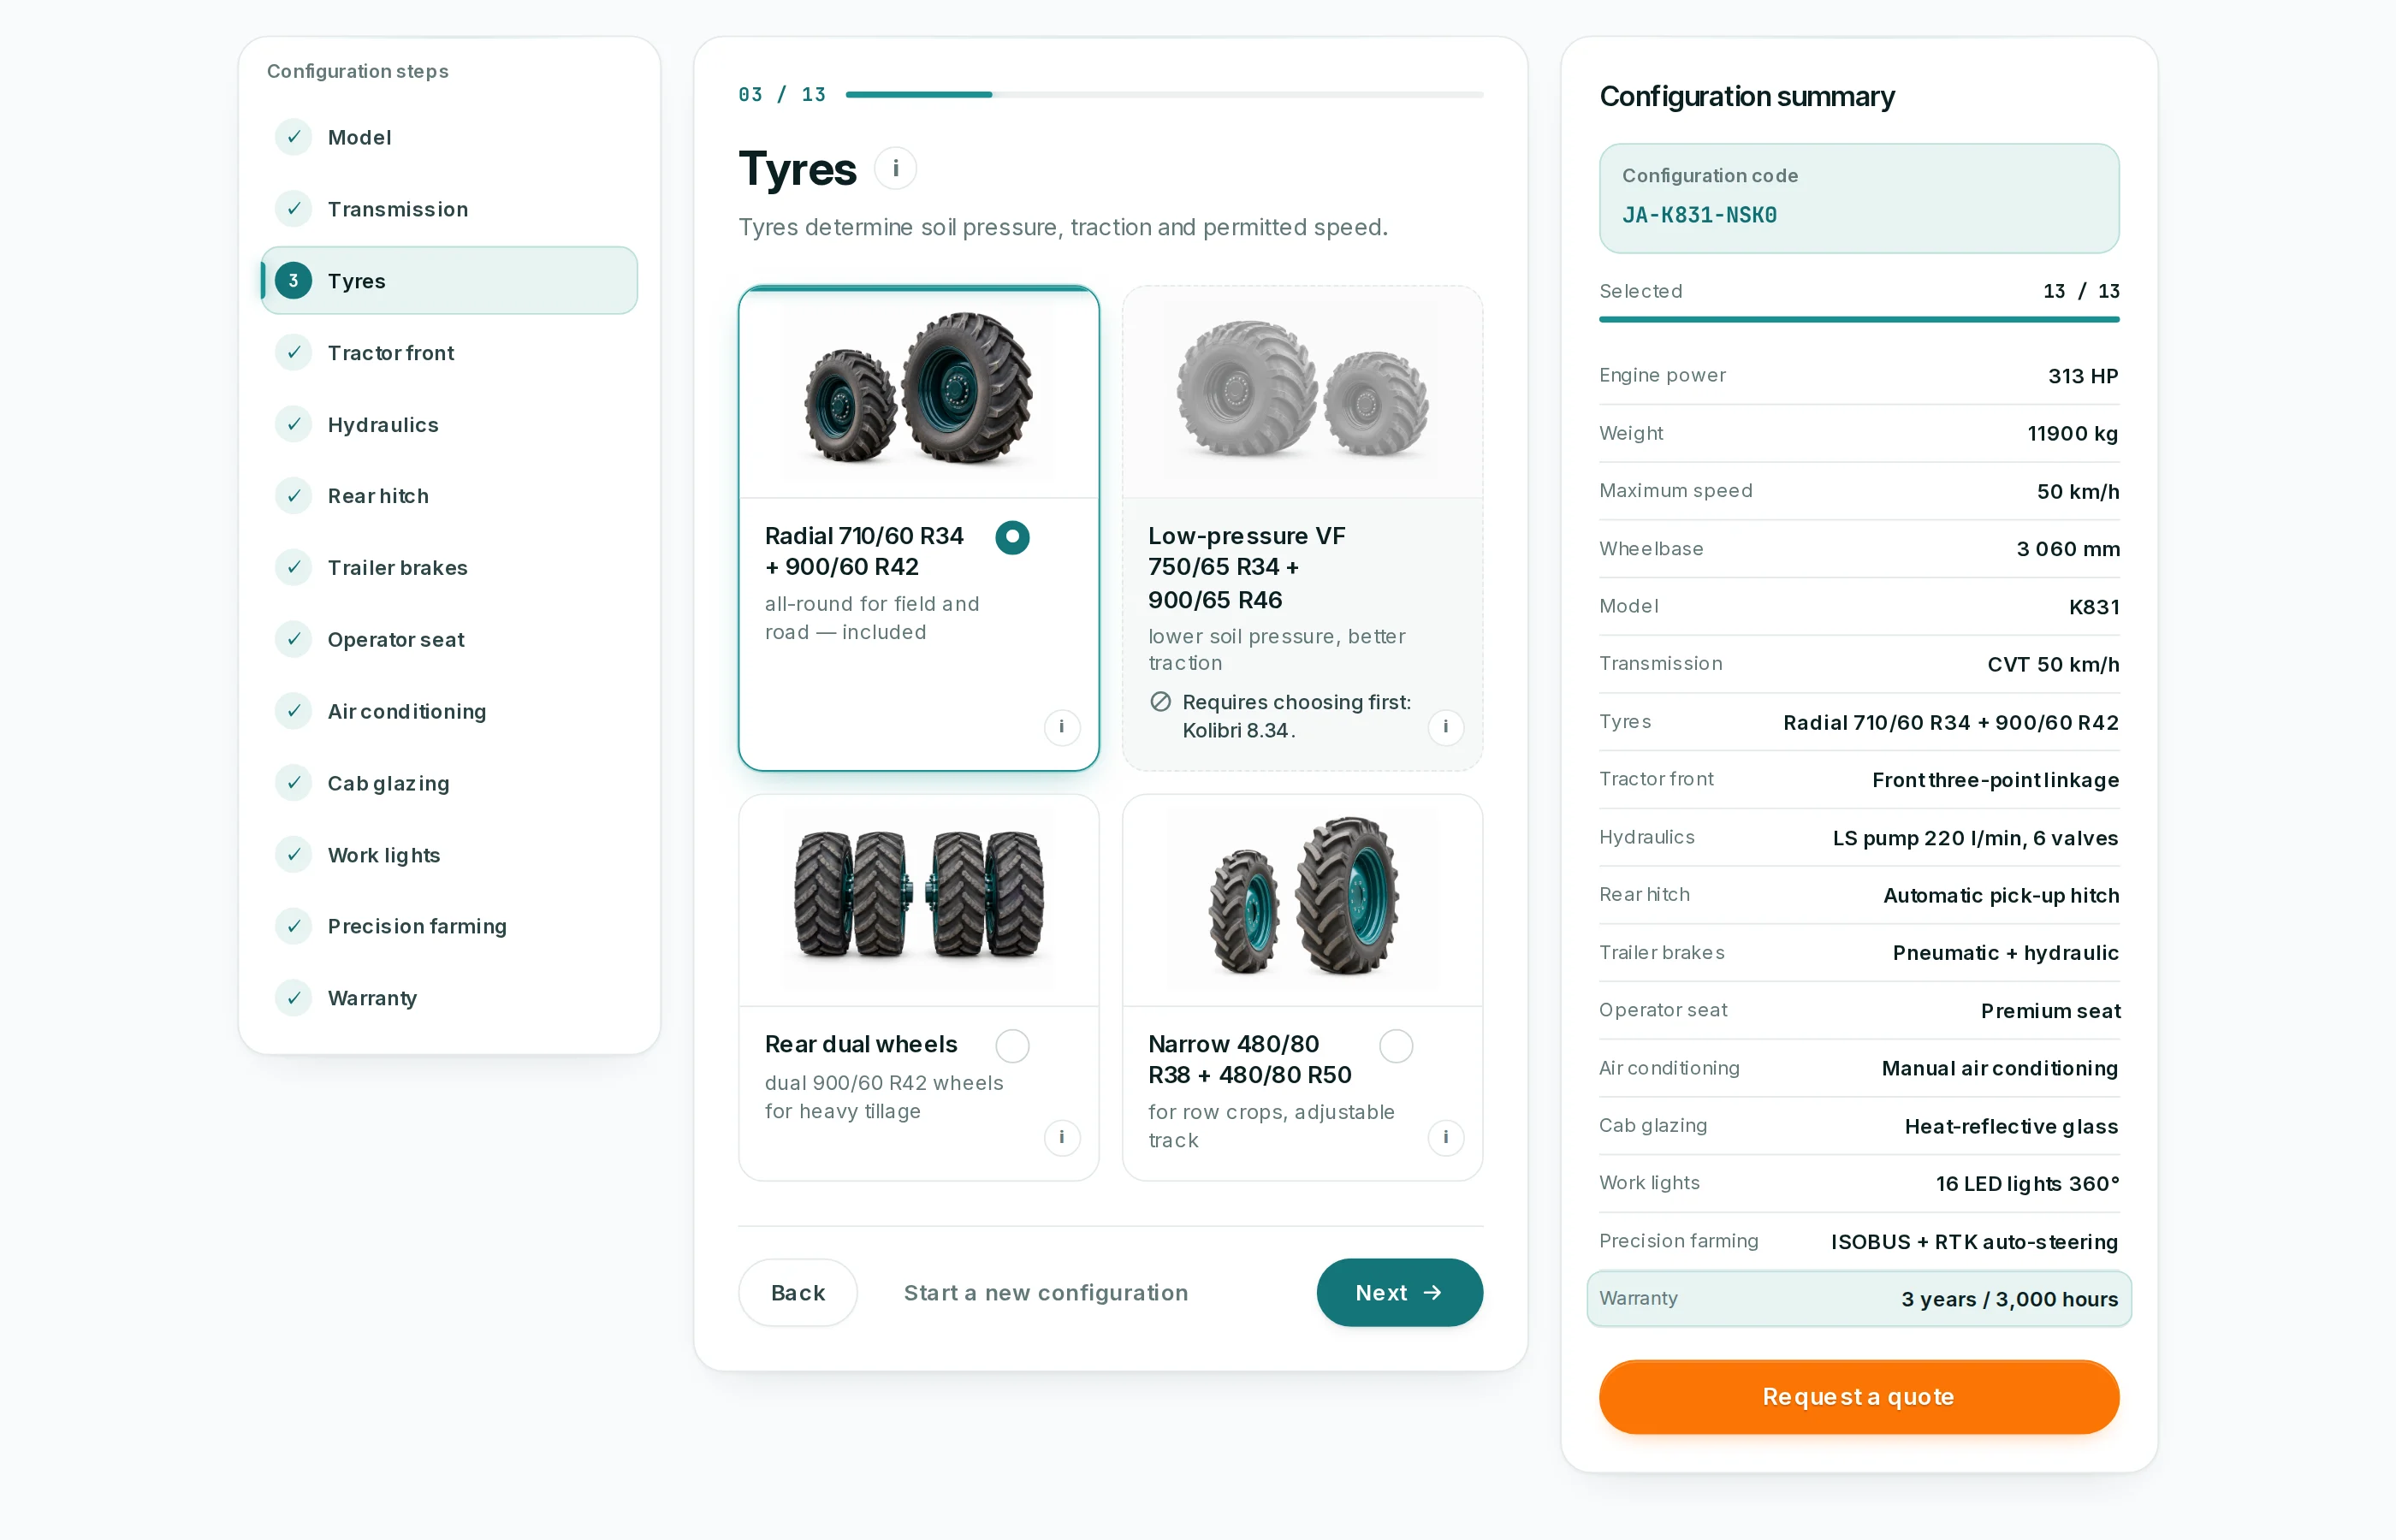Show info for Low-pressure VF tyre card
Screen dimensions: 2396x1540
[1445, 727]
